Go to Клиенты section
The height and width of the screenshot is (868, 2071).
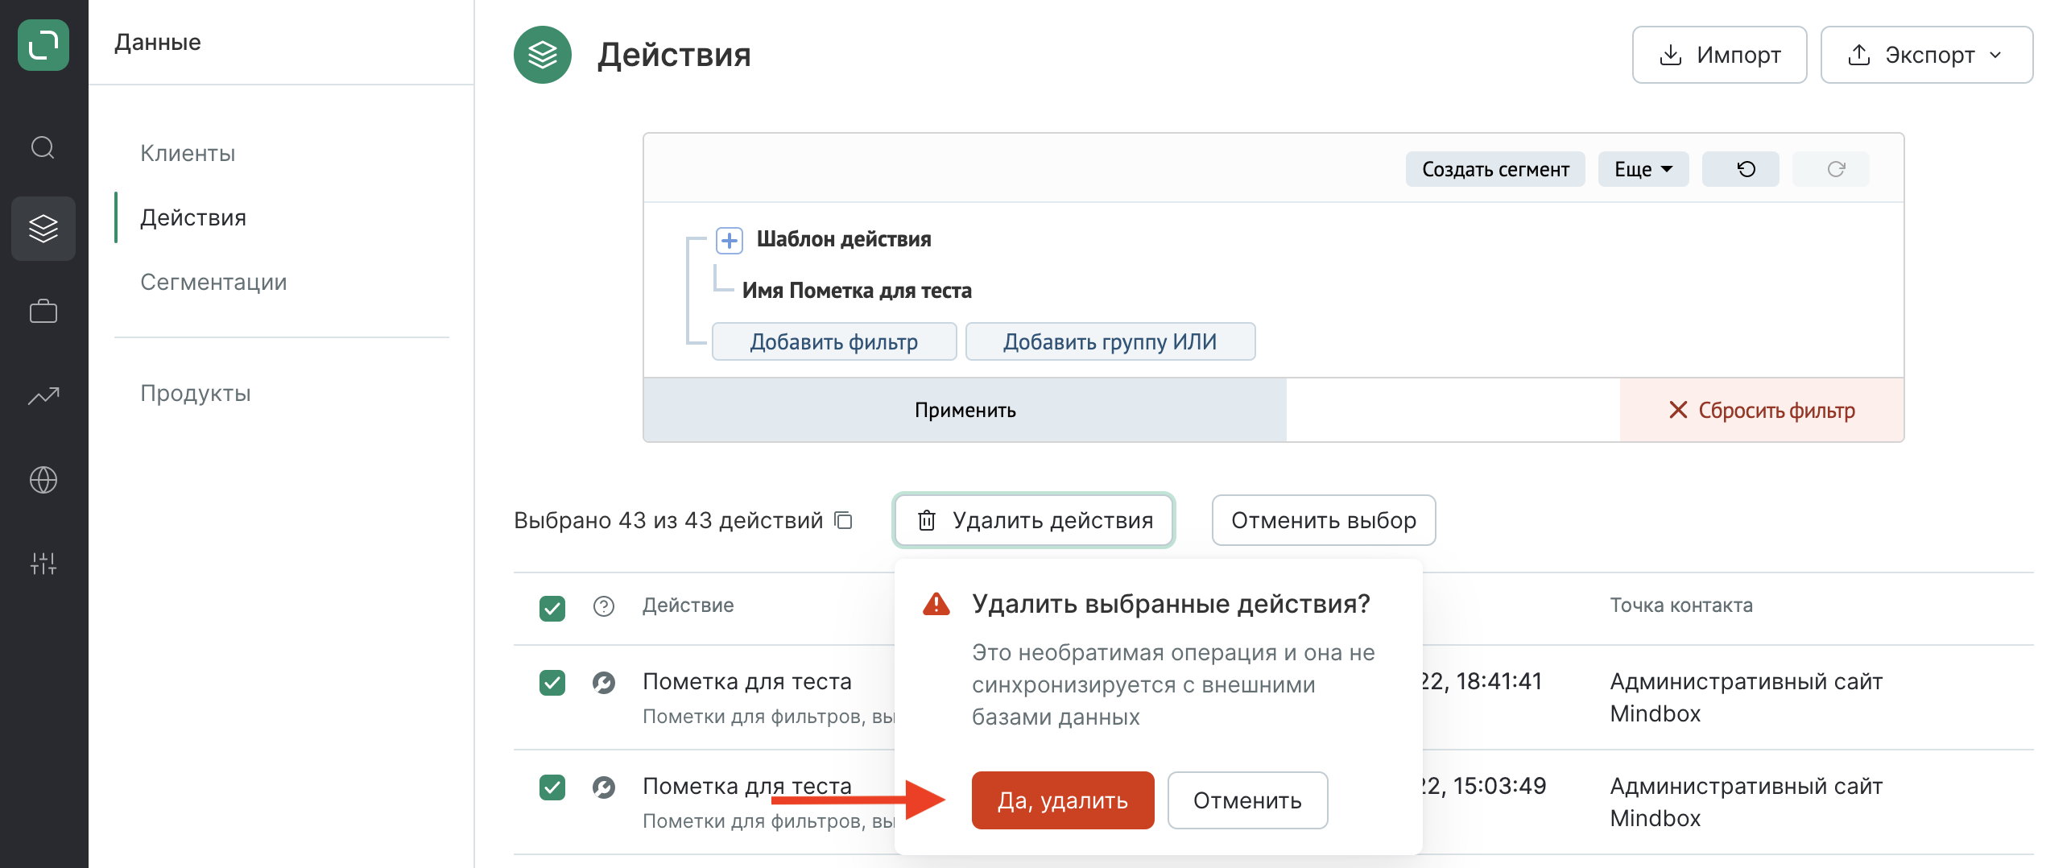click(188, 153)
